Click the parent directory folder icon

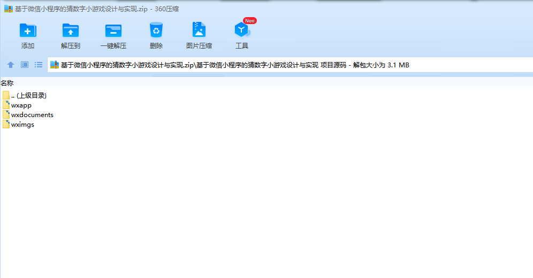pos(6,95)
